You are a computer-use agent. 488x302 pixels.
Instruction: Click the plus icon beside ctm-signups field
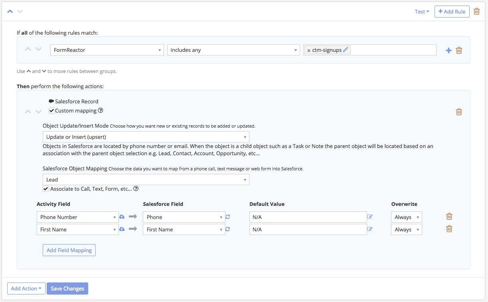pyautogui.click(x=448, y=51)
